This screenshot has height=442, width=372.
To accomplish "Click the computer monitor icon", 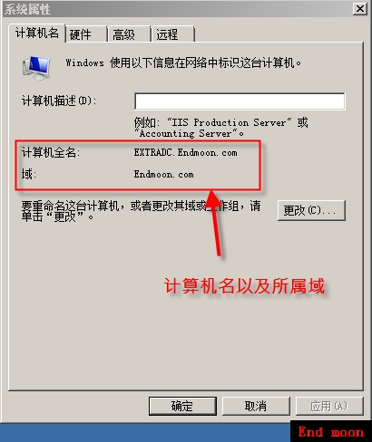I will point(36,68).
